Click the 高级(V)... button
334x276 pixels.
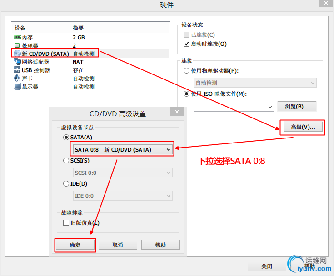[x=303, y=127]
